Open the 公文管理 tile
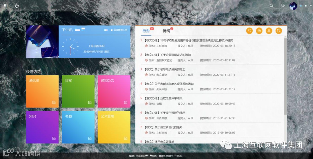 (114, 127)
